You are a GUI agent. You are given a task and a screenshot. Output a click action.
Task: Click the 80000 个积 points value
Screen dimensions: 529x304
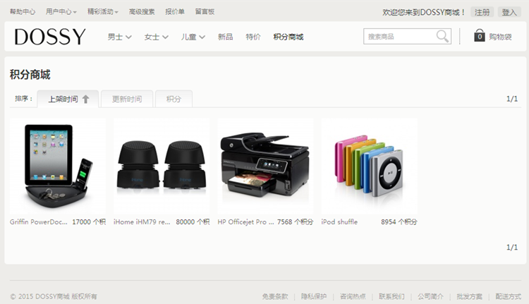pos(193,222)
